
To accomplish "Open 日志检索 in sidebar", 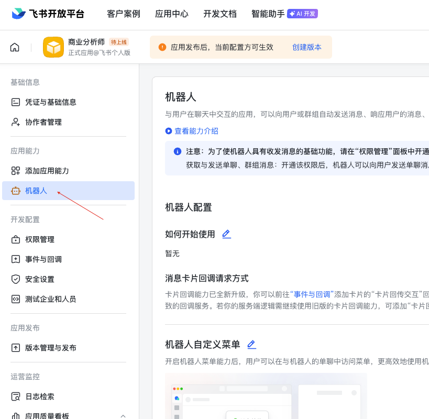I will tap(69, 396).
